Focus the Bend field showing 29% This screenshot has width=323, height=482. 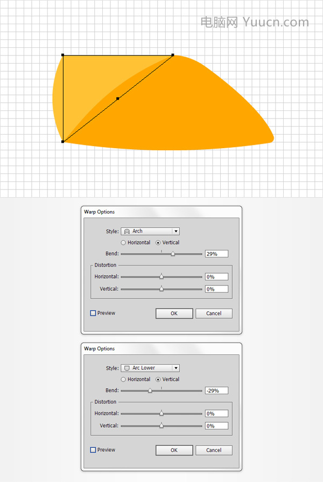coord(216,254)
